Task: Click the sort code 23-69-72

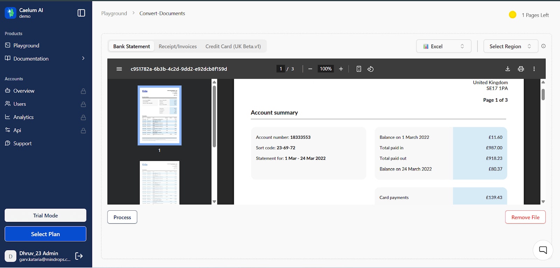Action: point(286,148)
